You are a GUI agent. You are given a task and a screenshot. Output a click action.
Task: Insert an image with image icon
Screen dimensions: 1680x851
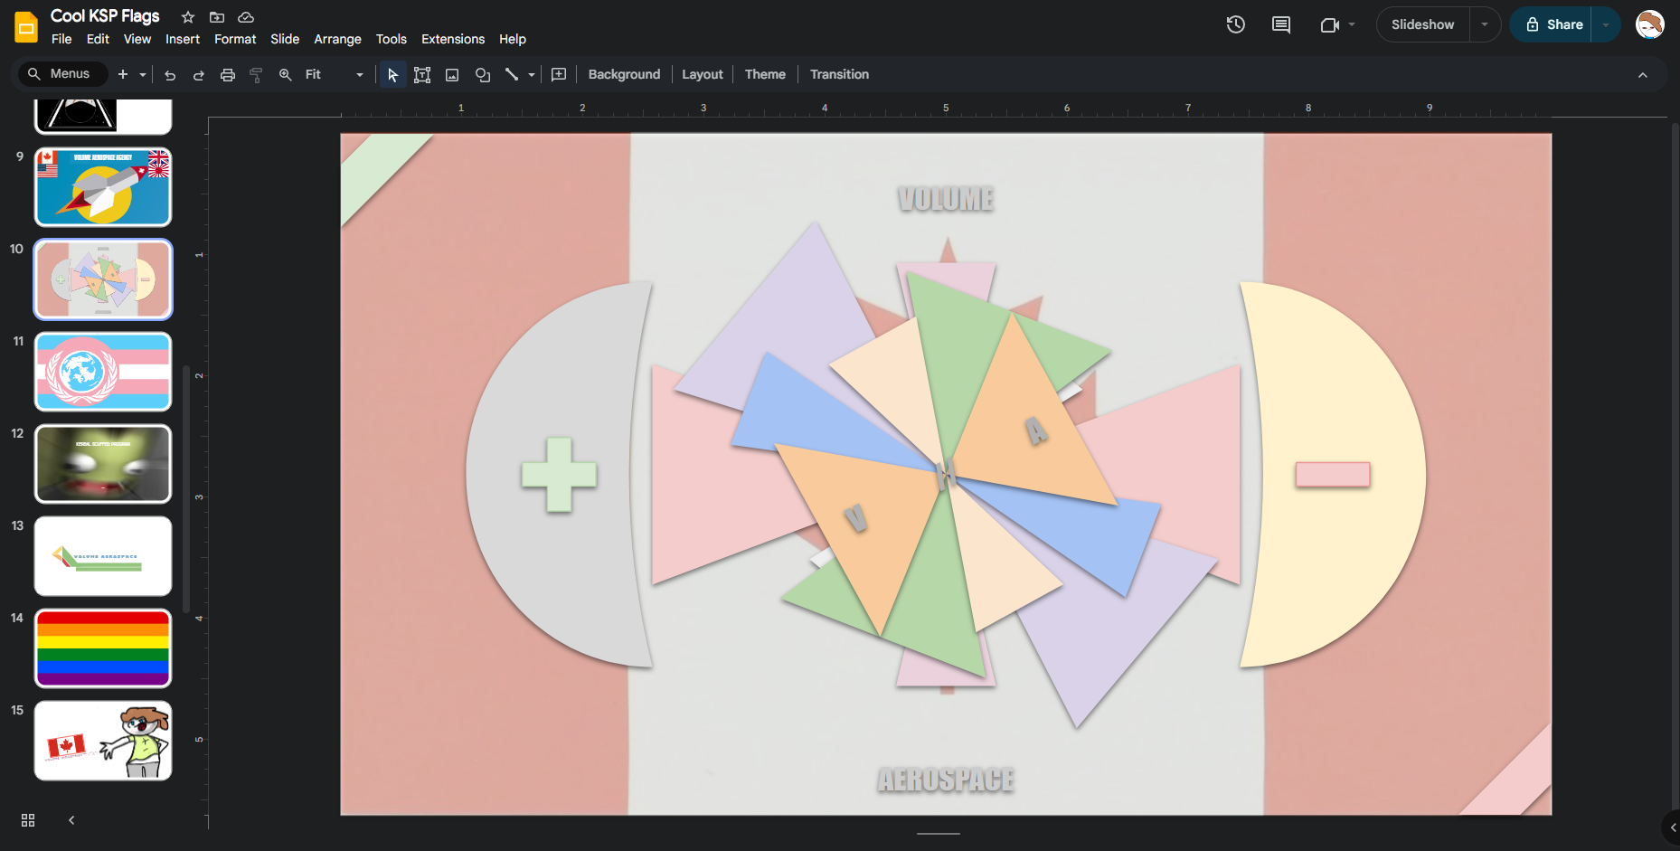click(452, 74)
